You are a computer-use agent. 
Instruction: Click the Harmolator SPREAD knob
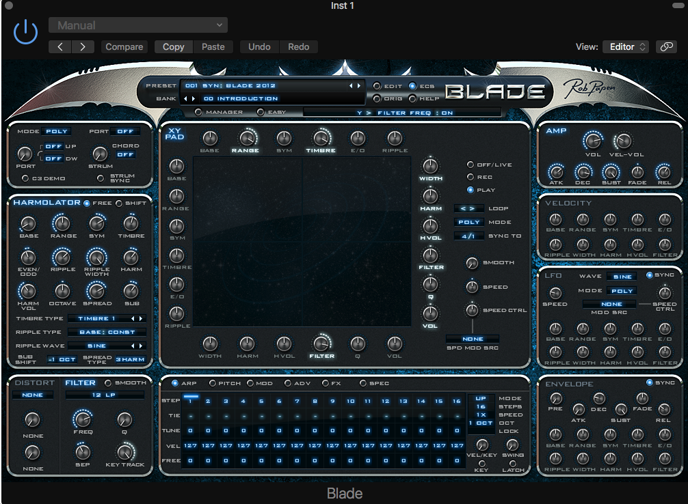pyautogui.click(x=96, y=290)
